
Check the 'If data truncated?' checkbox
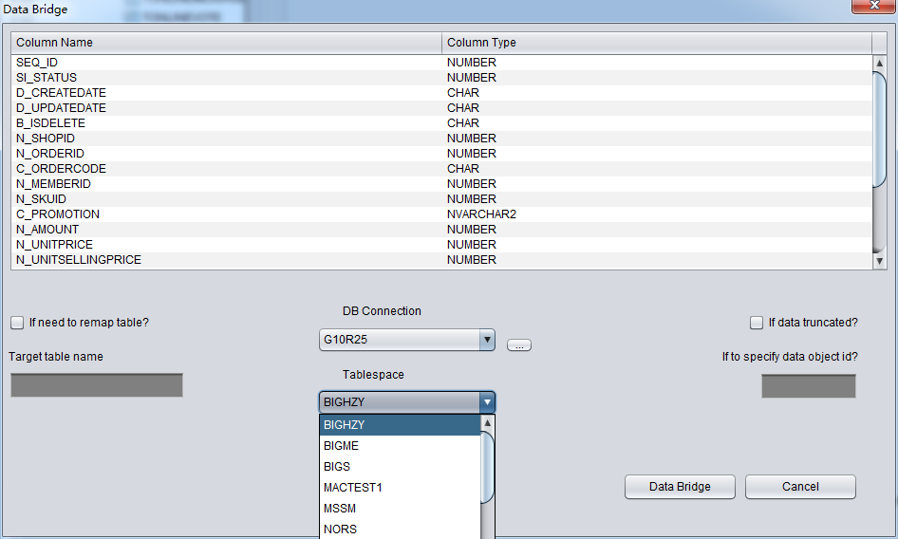pyautogui.click(x=757, y=323)
